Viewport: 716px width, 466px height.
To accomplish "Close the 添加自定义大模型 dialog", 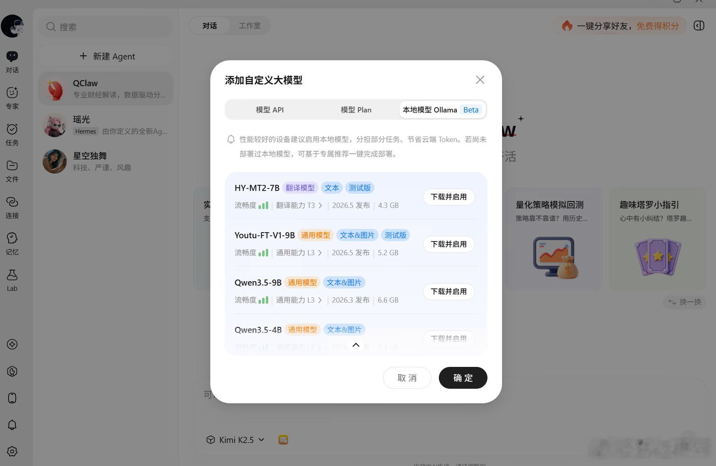I will pyautogui.click(x=480, y=80).
